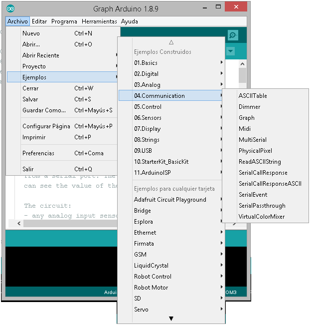Expand the 03.Analog examples
Viewport: 311px width, 326px height.
point(171,85)
